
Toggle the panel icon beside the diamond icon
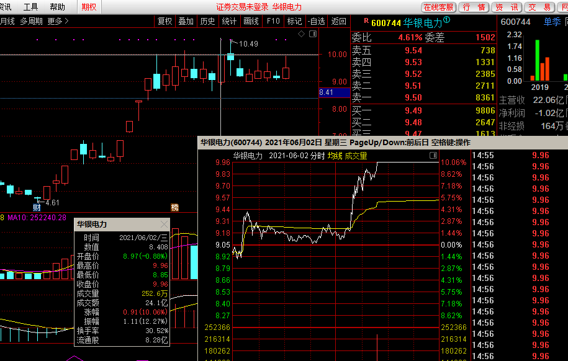coord(313,34)
